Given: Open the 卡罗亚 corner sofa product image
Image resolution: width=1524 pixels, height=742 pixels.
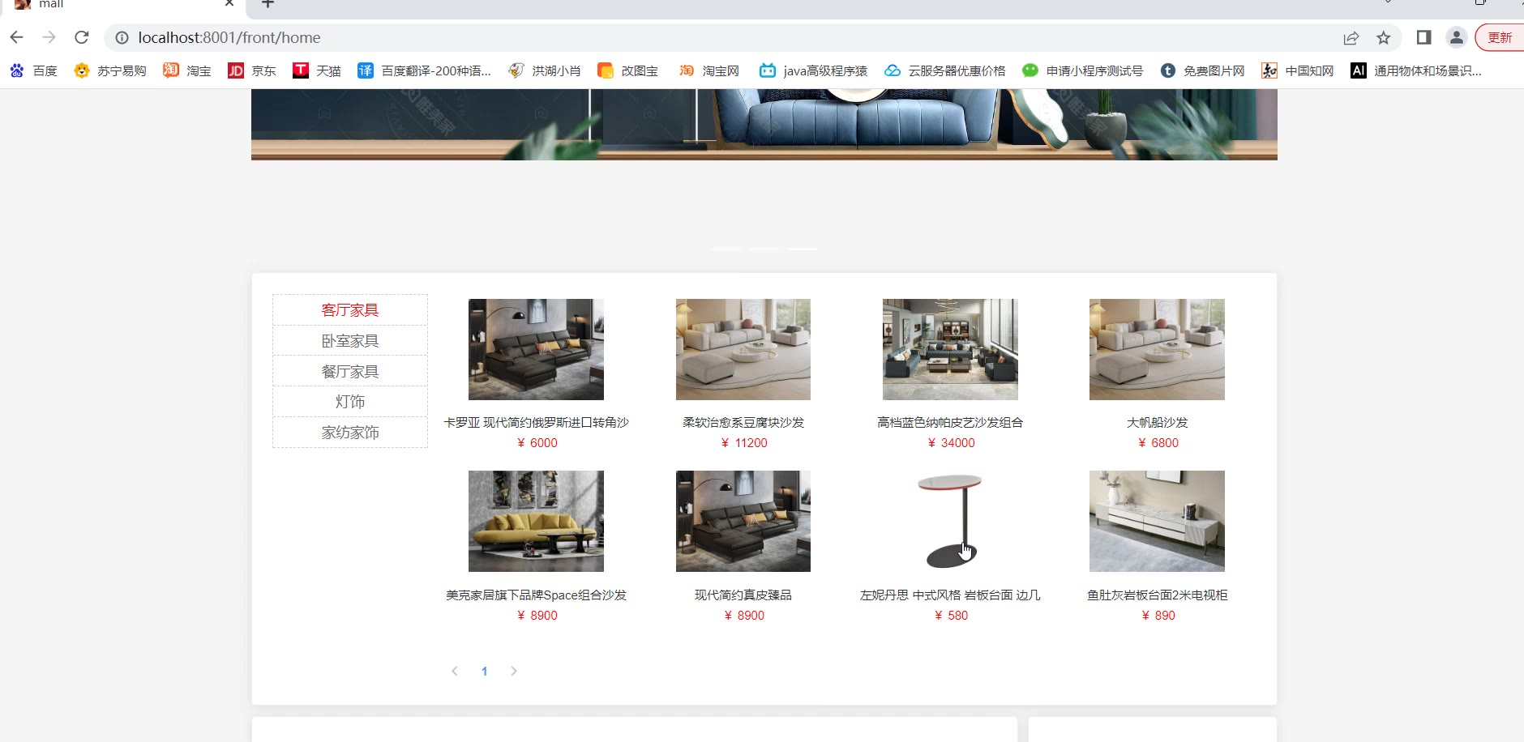Looking at the screenshot, I should point(536,349).
